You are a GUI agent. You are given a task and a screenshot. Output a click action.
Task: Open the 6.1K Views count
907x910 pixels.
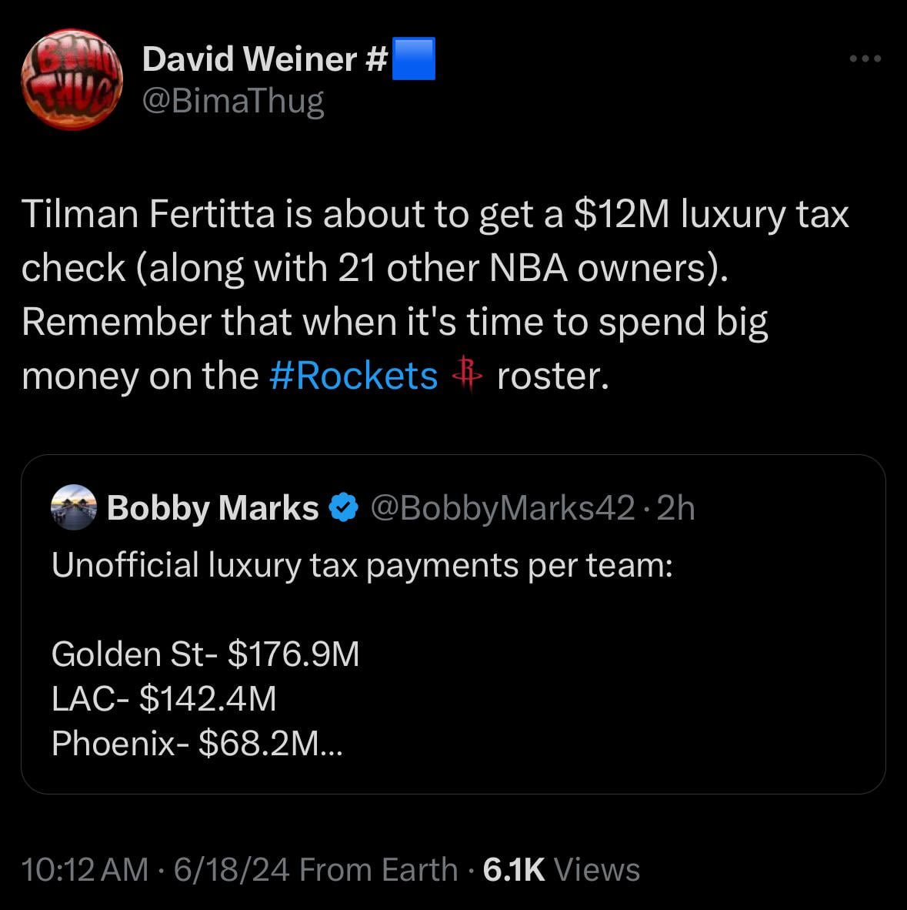pyautogui.click(x=562, y=870)
